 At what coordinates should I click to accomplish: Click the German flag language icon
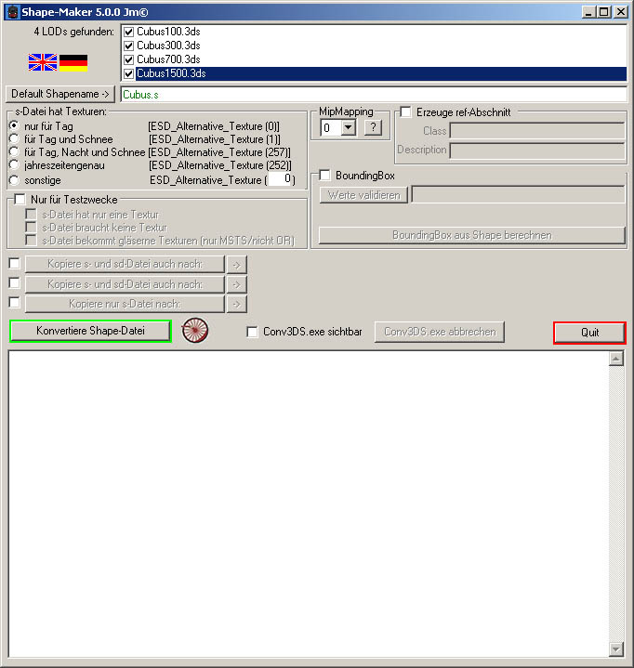73,63
